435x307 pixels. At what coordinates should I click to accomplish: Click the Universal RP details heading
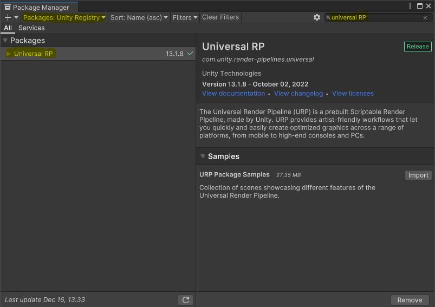[x=233, y=47]
